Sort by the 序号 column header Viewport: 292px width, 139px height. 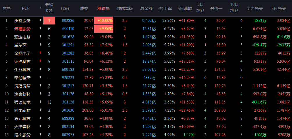[6, 8]
